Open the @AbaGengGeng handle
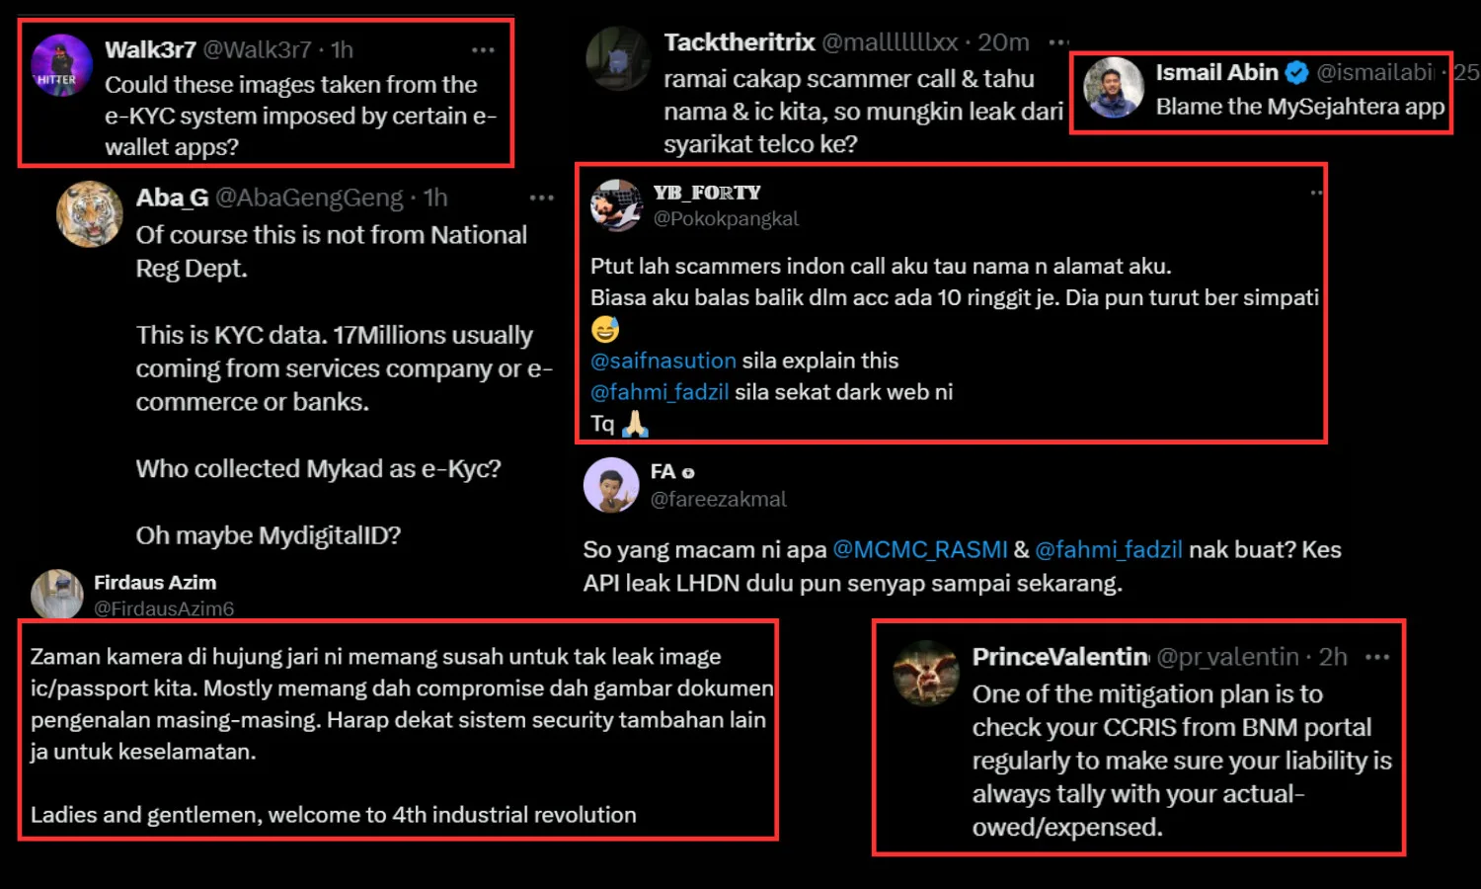1481x889 pixels. (309, 198)
